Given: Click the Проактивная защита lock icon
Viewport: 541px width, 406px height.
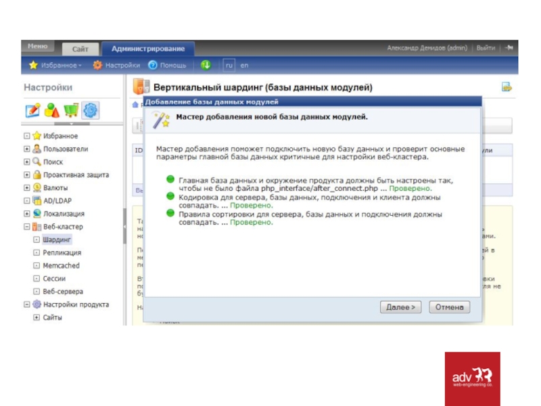Looking at the screenshot, I should [37, 175].
